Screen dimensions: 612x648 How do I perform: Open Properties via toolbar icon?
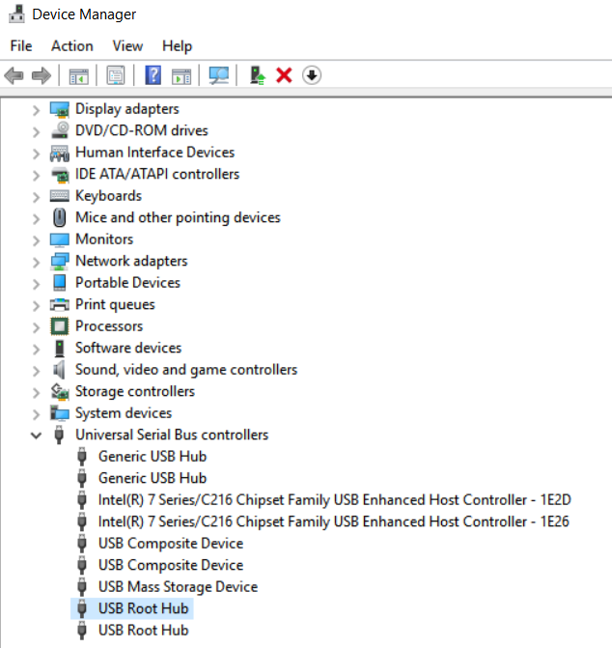point(116,75)
